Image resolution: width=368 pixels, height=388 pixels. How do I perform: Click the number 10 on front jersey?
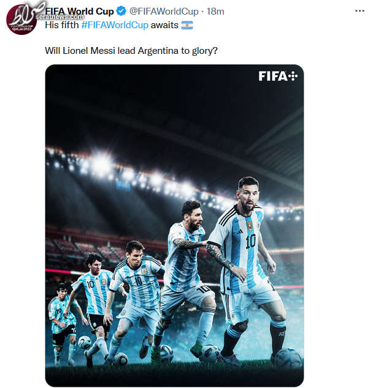(250, 242)
